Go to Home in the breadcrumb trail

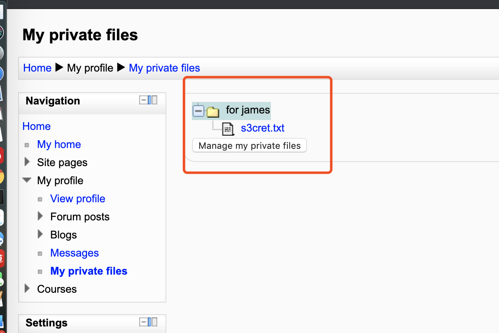(x=37, y=68)
